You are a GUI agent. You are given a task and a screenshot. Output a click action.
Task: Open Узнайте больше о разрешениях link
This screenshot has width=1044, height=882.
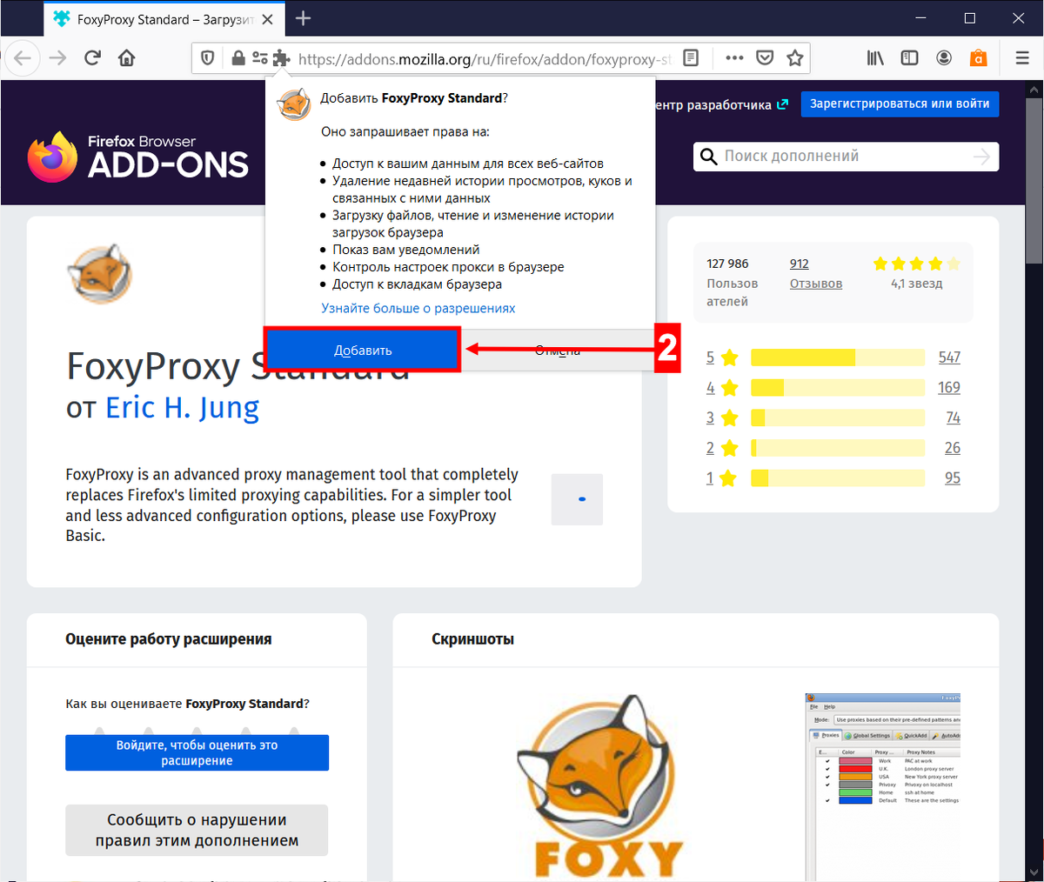point(418,308)
